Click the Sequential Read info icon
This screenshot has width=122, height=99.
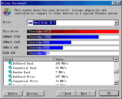point(10,68)
